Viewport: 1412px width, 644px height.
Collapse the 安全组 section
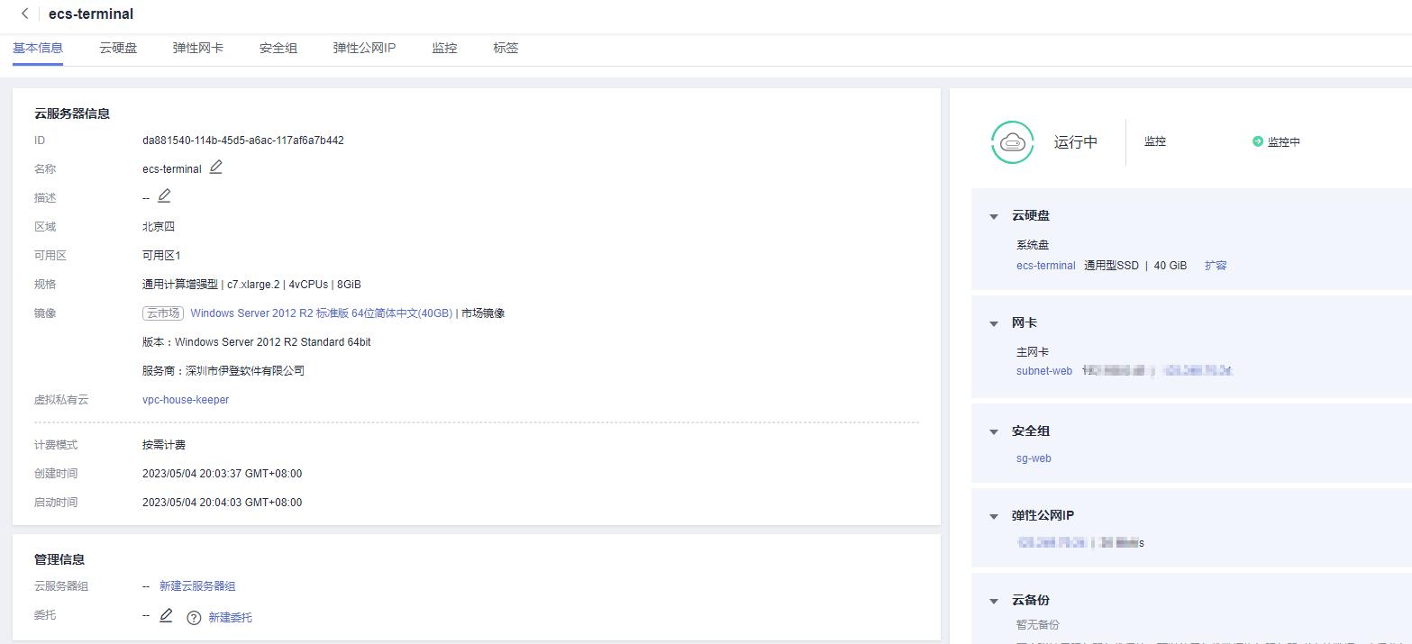994,431
